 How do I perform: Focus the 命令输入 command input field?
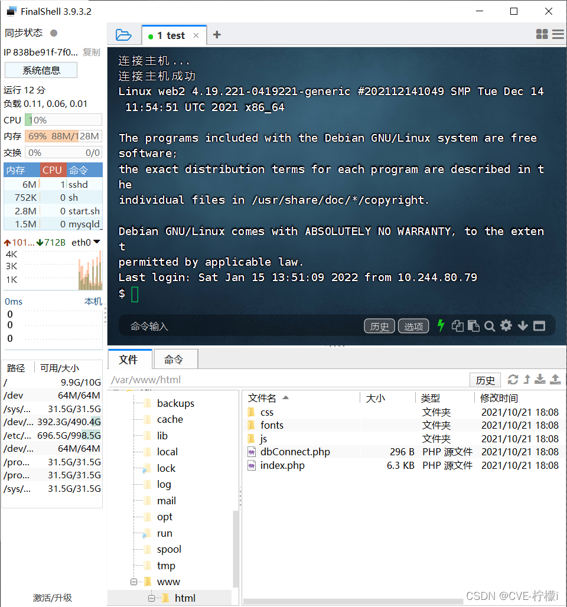click(x=244, y=327)
